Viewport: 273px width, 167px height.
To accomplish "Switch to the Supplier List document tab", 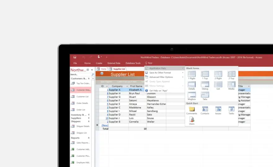I will coord(117,69).
